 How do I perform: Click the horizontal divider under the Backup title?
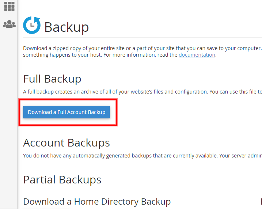[143, 38]
